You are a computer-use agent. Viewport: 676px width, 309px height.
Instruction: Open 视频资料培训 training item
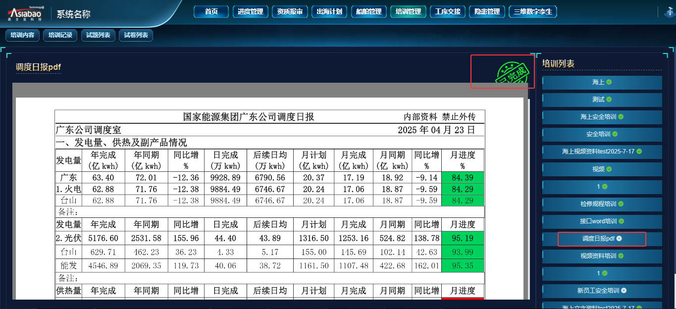coord(602,256)
